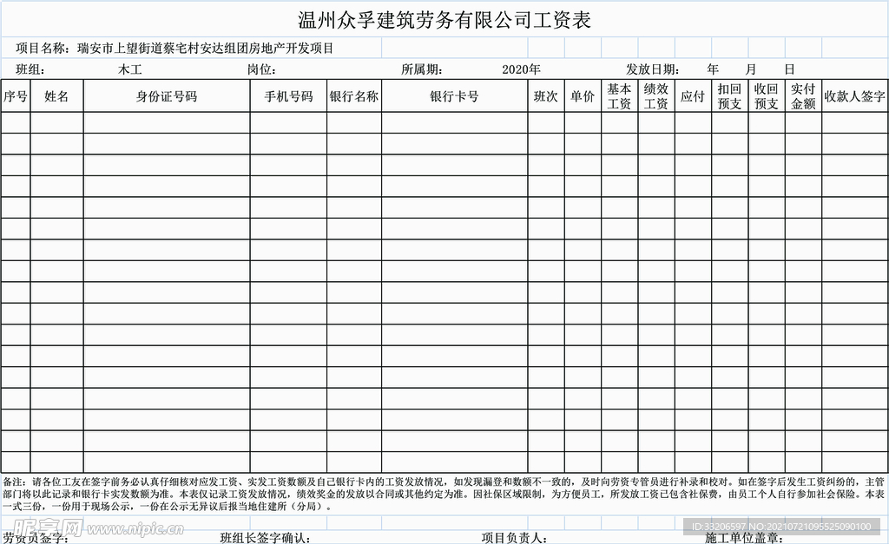Select the 劳资员签字 signature label

tap(35, 537)
